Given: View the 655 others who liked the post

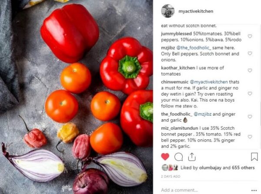Looking at the screenshot, I should [x=243, y=168].
